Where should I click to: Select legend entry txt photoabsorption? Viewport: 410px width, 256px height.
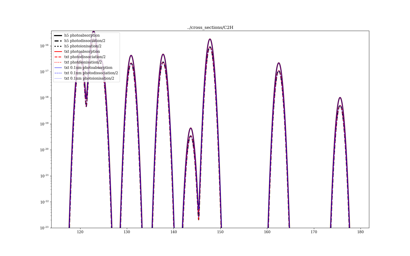coord(77,51)
